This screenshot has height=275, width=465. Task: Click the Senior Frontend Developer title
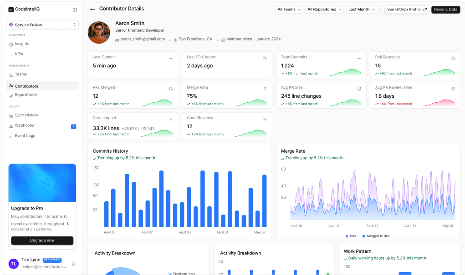click(140, 30)
